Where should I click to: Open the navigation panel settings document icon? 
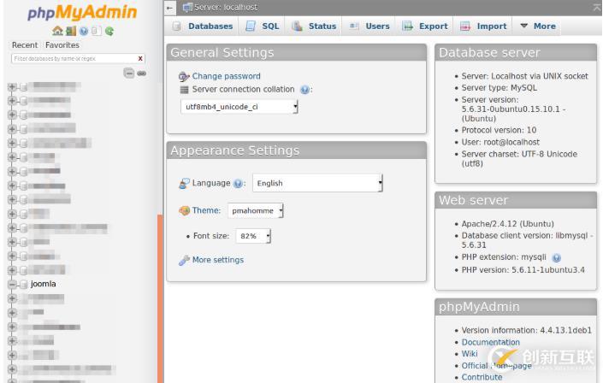click(x=96, y=31)
